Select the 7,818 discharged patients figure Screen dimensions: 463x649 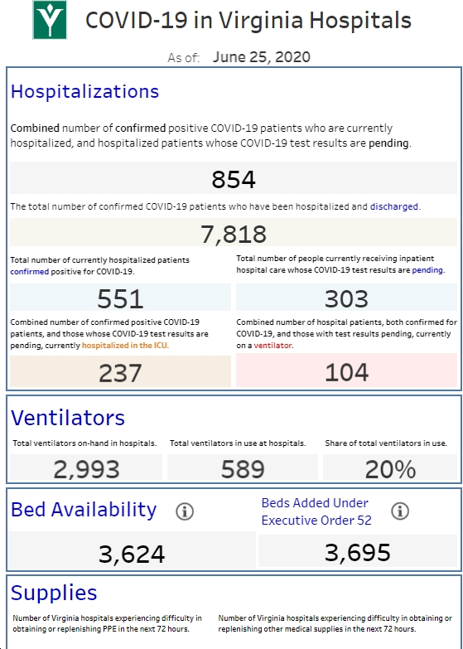(234, 234)
